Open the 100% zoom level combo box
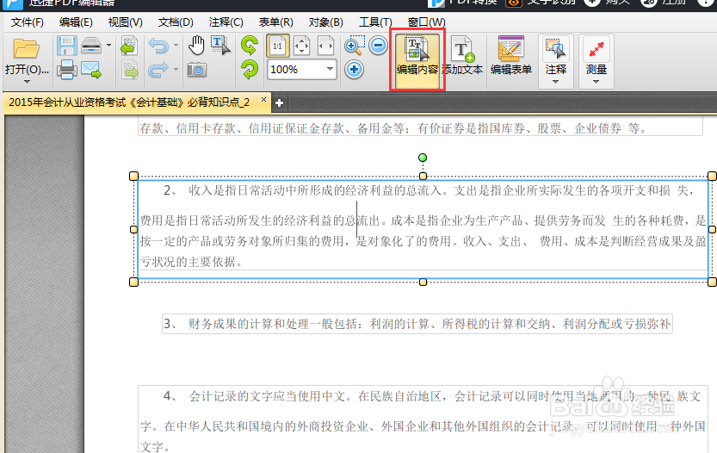This screenshot has height=453, width=717. tap(302, 70)
